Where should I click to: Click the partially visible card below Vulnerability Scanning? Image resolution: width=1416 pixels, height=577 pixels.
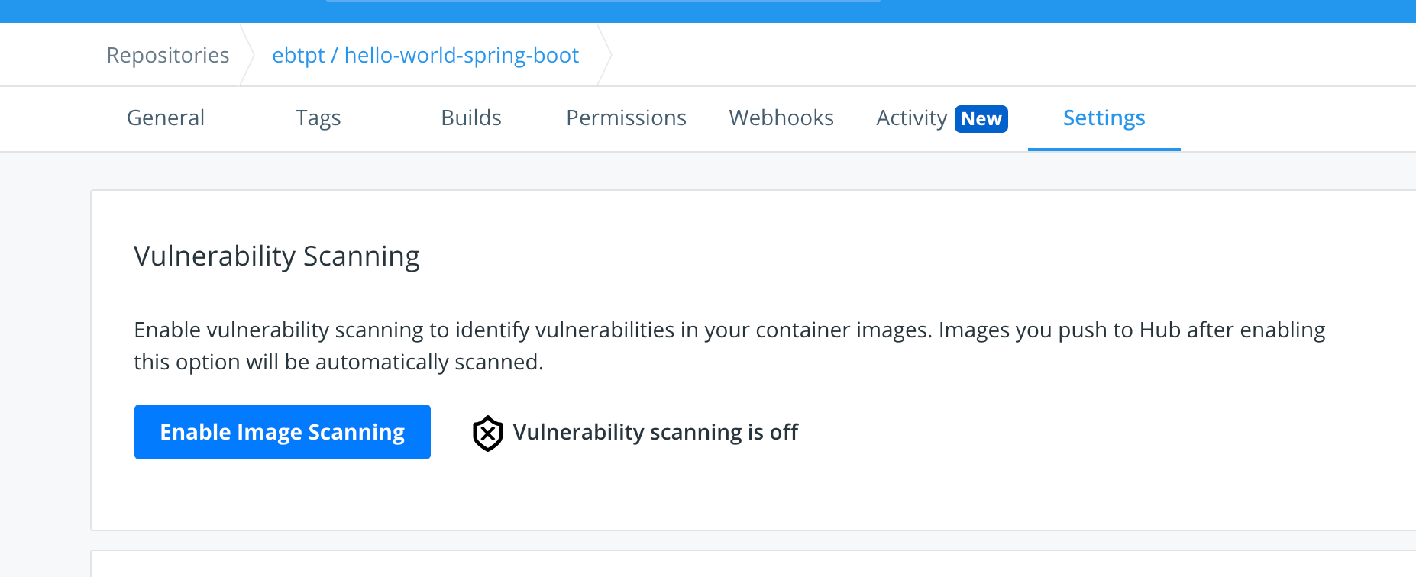click(x=753, y=563)
